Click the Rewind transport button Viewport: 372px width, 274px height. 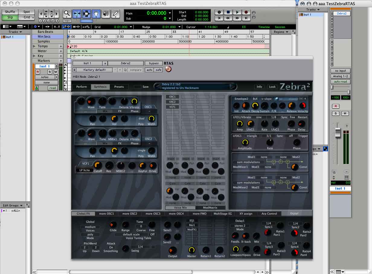pos(228,18)
